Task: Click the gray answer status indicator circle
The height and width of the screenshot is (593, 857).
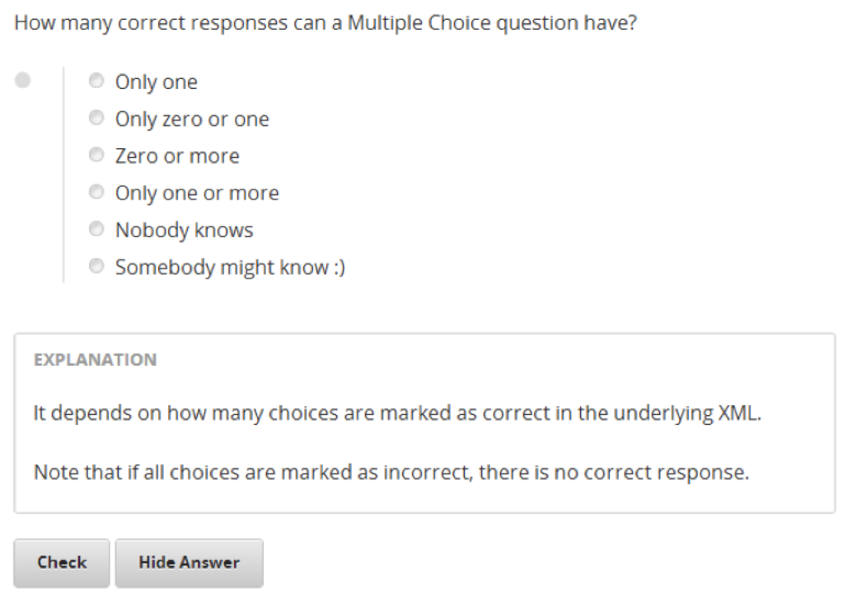Action: pos(23,80)
